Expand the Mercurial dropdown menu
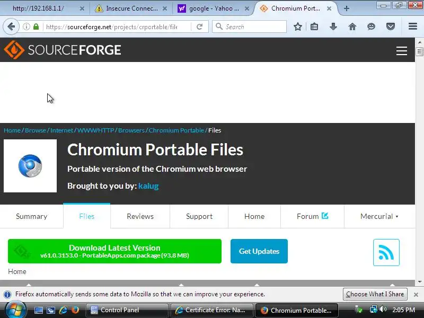424x318 pixels. 379,216
